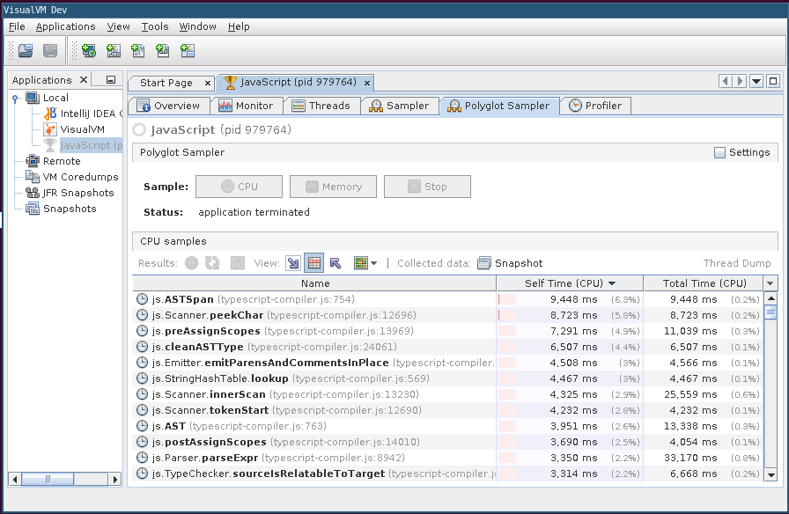The width and height of the screenshot is (789, 514).
Task: Click the Load snapshot toolbar icon
Action: pos(26,51)
